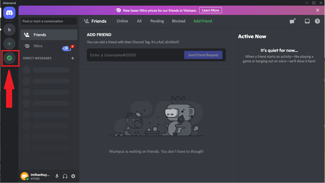Click the green plus Add a Server icon

coord(9,44)
